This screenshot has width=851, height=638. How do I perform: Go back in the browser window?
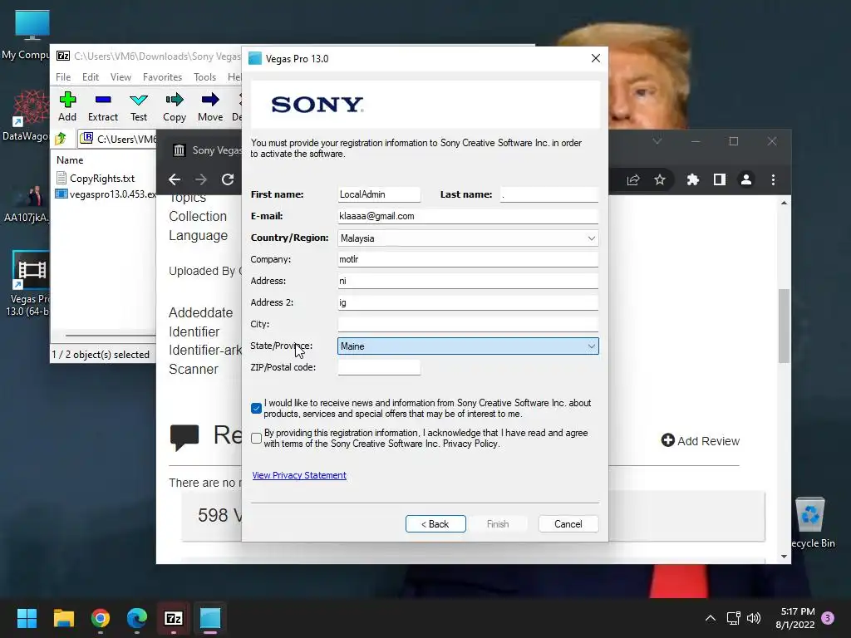point(175,179)
